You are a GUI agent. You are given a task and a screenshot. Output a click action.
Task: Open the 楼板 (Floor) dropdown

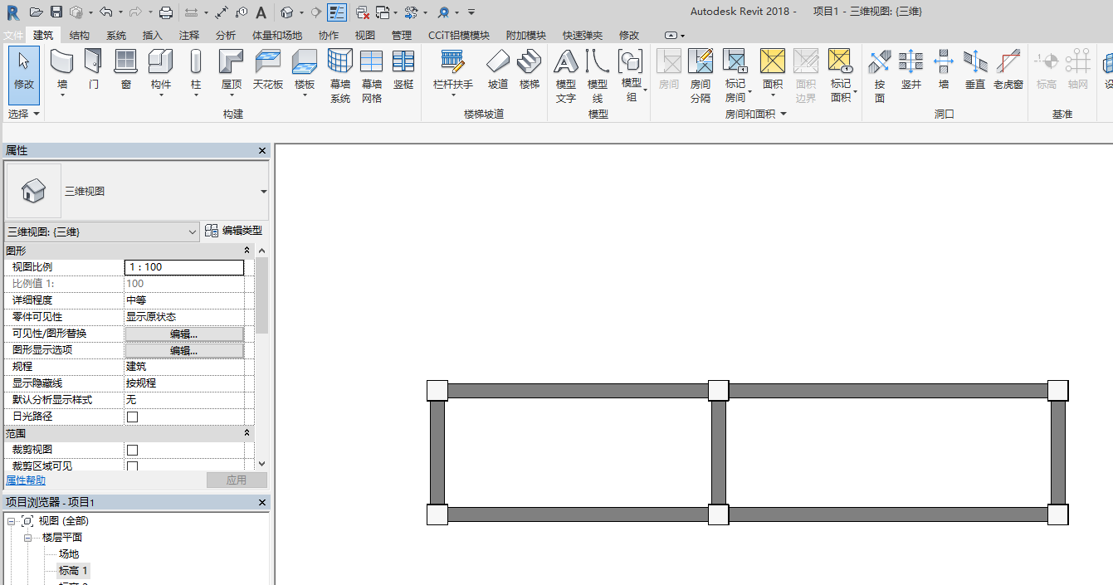305,95
